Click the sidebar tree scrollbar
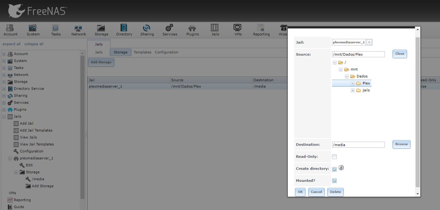The height and width of the screenshot is (210, 440). pyautogui.click(x=83, y=127)
